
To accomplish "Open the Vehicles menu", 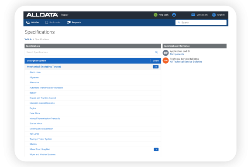I will click(35, 22).
